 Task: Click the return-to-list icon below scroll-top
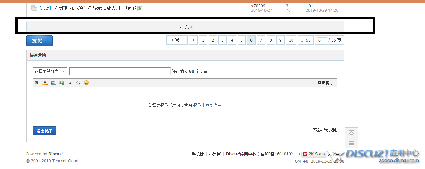351,143
